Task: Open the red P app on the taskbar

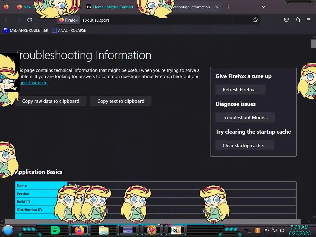Action: 152,230
